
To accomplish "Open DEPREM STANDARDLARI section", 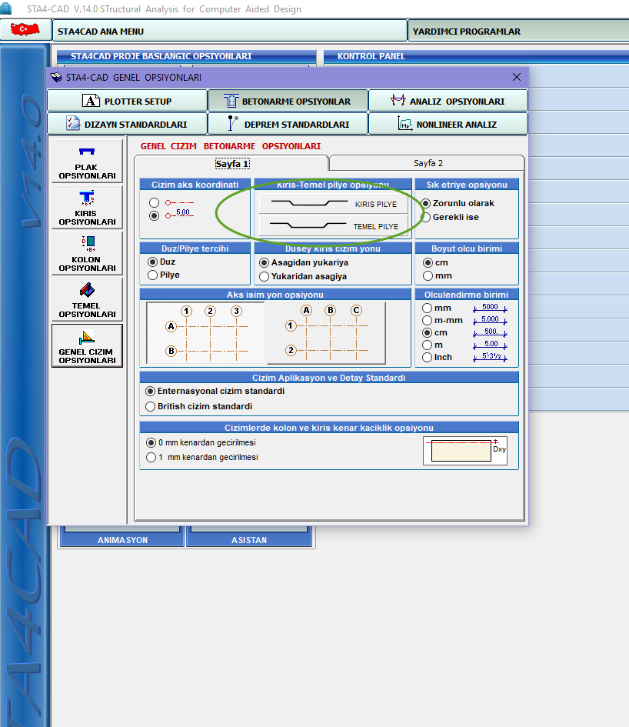I will (288, 124).
